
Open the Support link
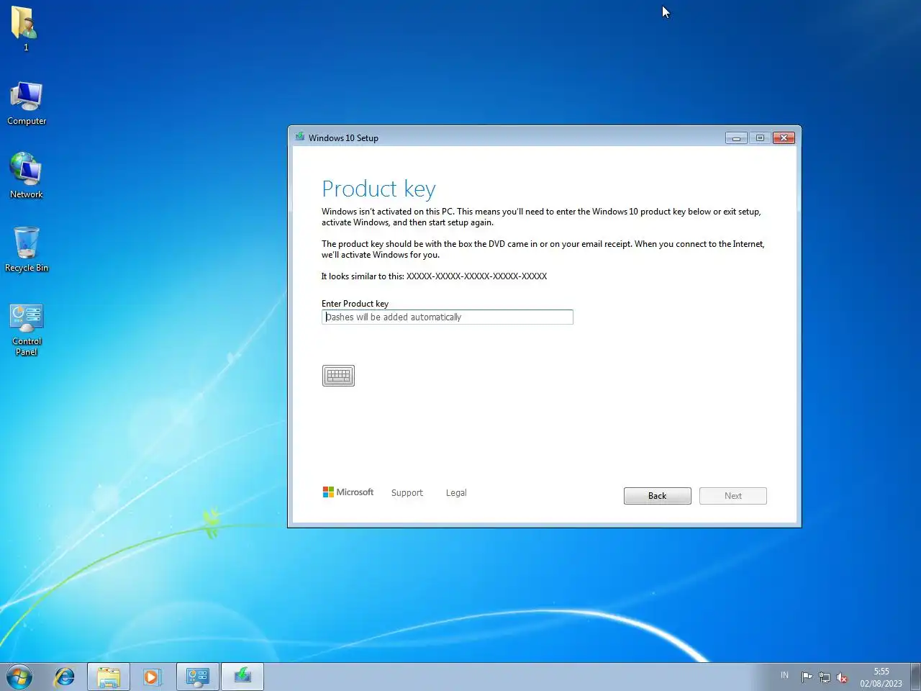407,493
